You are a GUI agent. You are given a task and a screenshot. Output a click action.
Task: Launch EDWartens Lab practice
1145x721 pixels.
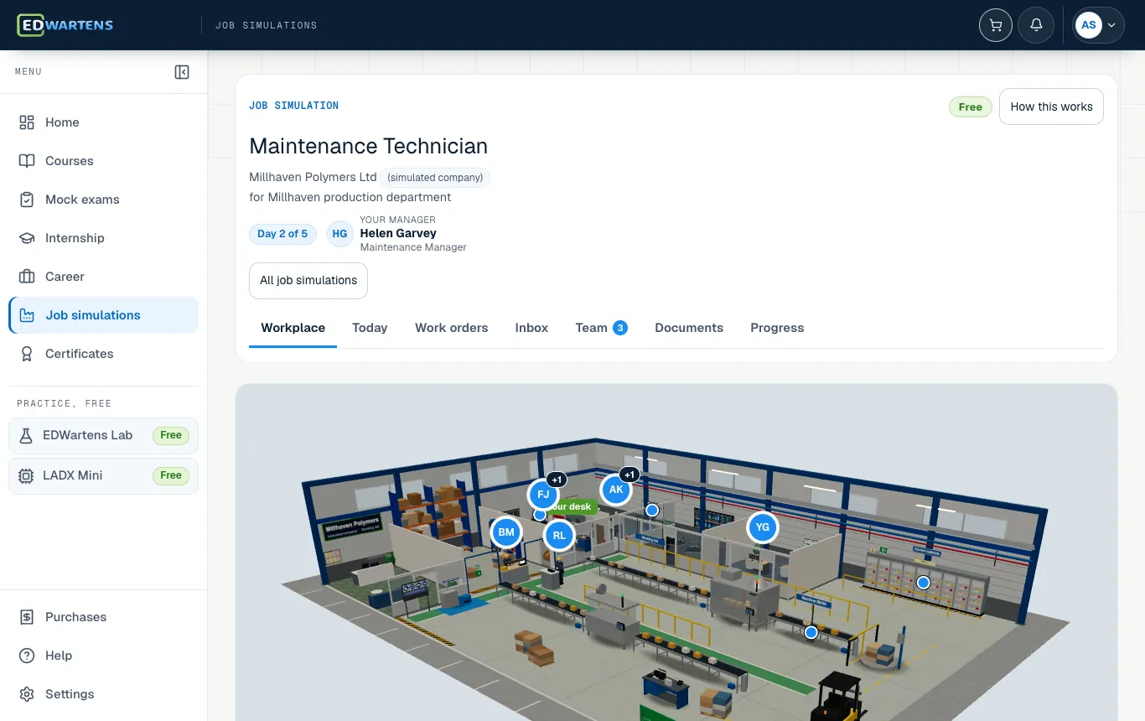coord(104,435)
